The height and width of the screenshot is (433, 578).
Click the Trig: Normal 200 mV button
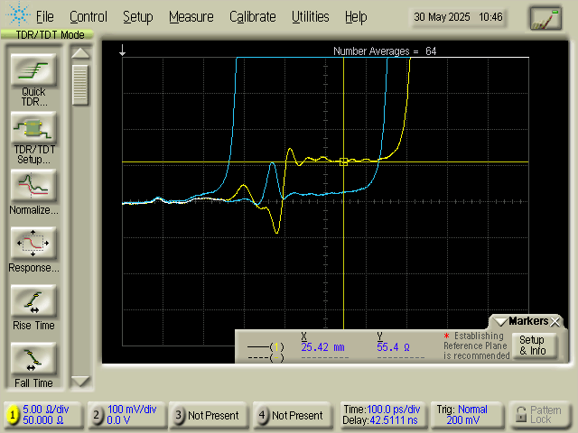point(463,415)
